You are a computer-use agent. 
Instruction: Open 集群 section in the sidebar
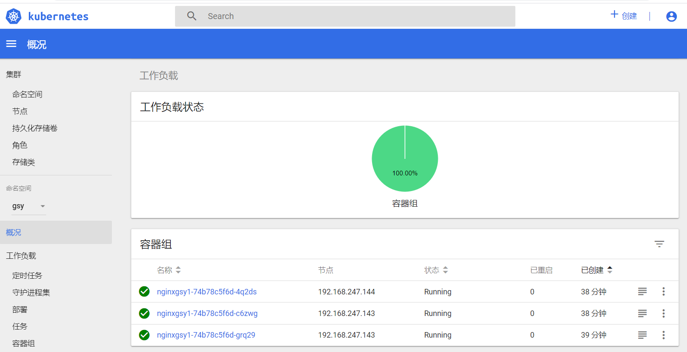pos(14,75)
